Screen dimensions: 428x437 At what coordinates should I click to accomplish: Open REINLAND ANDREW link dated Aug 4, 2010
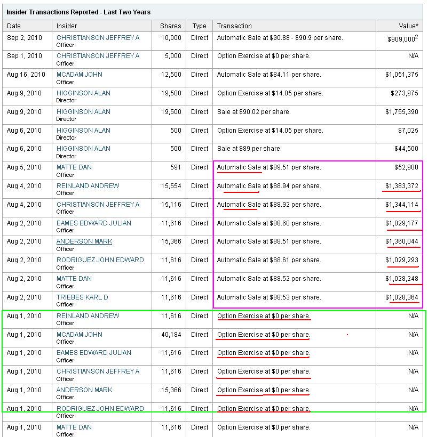click(x=88, y=186)
